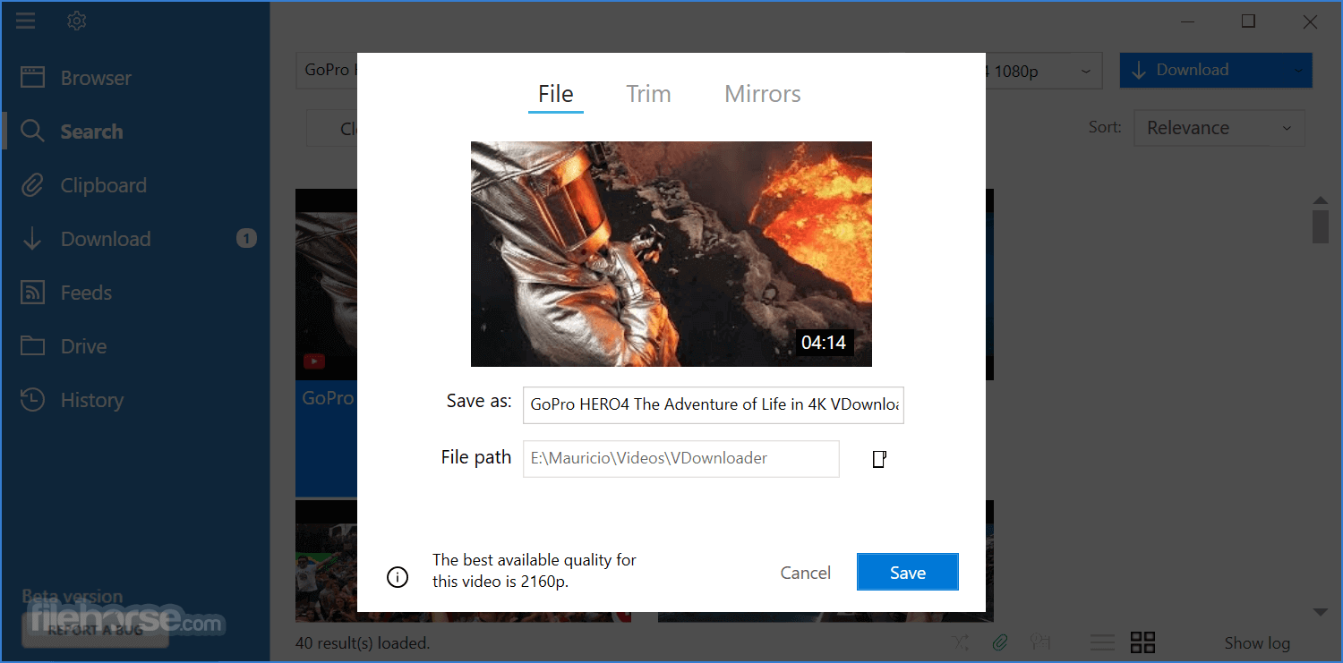Click the green paperclip icon in status bar
The height and width of the screenshot is (663, 1343).
[1000, 642]
